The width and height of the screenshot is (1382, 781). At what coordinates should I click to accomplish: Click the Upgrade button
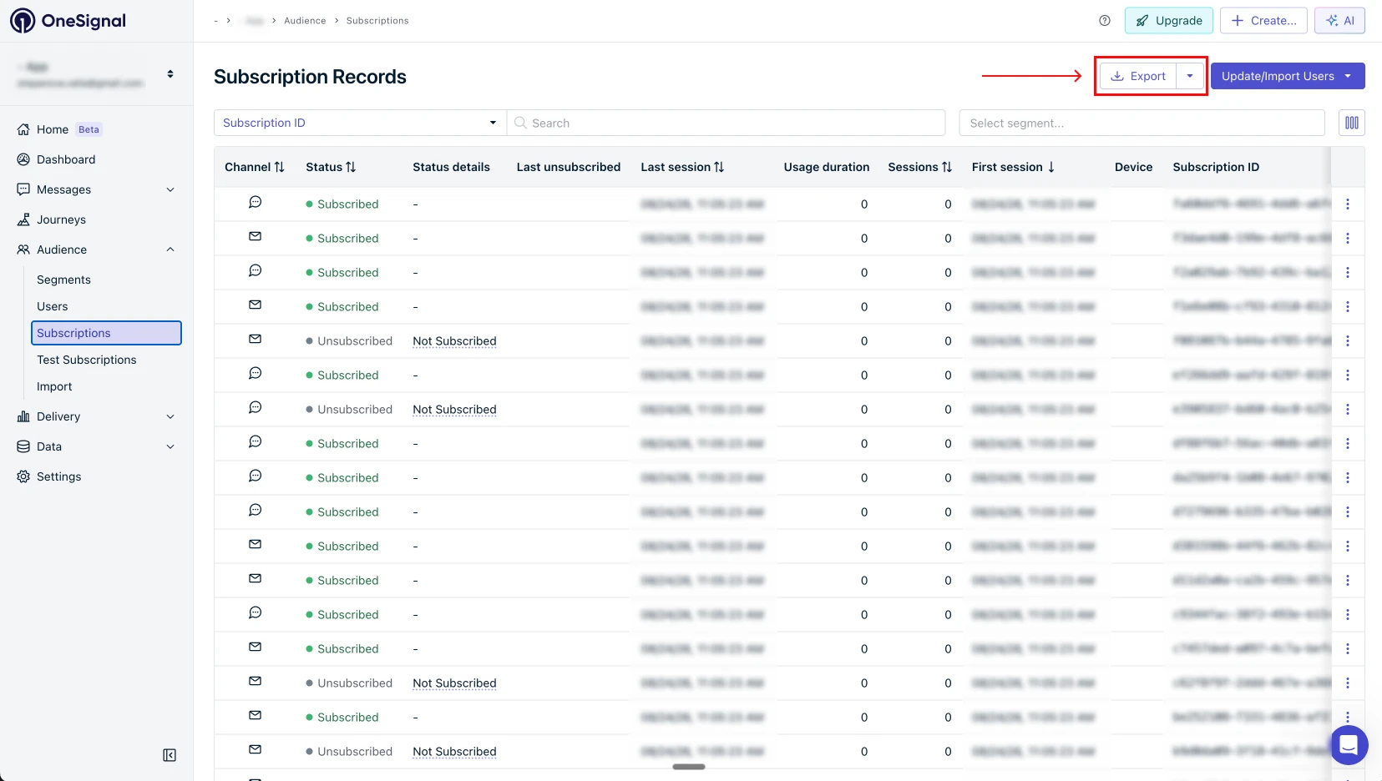1168,21
